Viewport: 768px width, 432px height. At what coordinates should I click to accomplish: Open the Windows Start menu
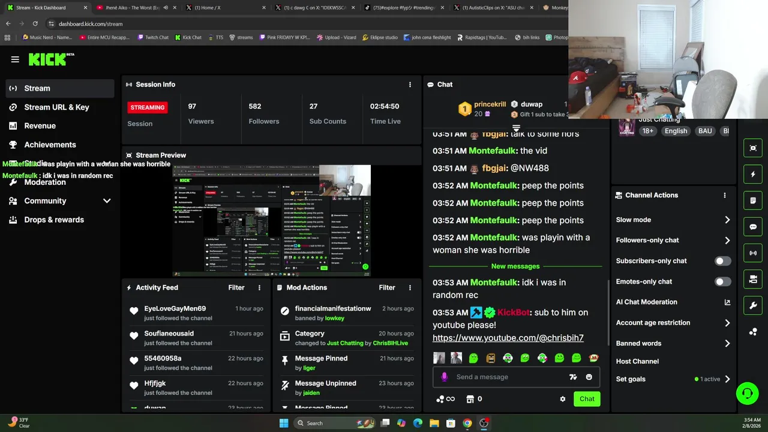click(x=284, y=423)
